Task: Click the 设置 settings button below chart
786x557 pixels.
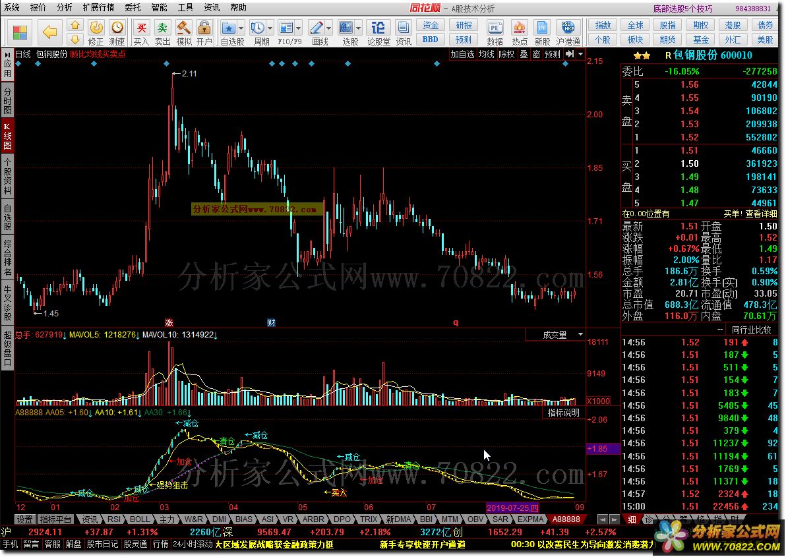Action: [24, 519]
